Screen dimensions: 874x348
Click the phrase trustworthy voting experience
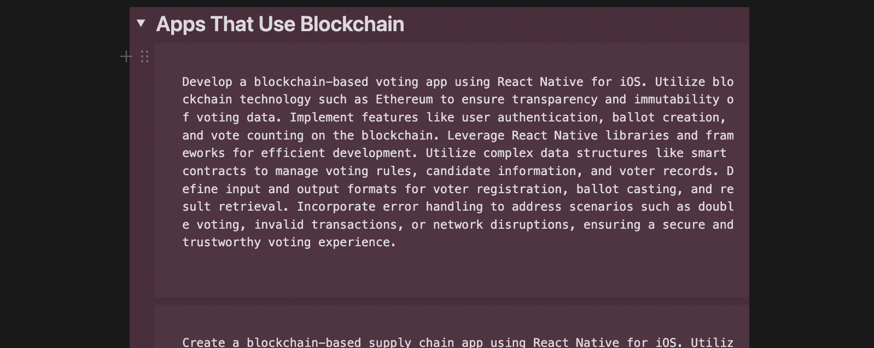pos(288,242)
